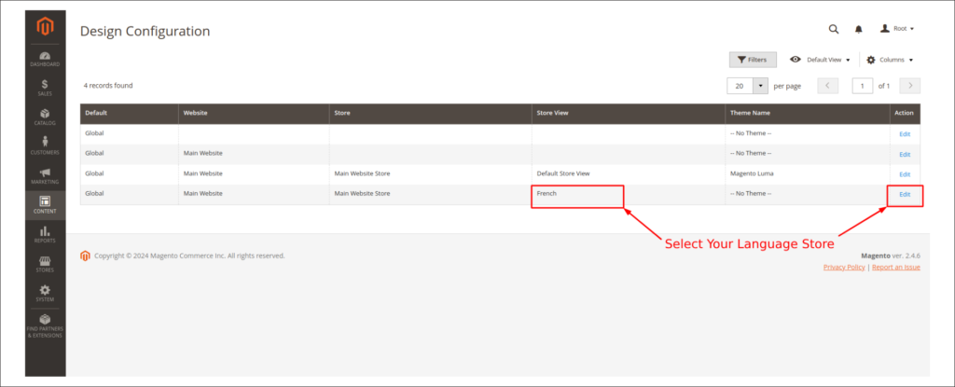Open the Catalog box icon menu
Viewport: 955px width, 387px height.
[45, 117]
